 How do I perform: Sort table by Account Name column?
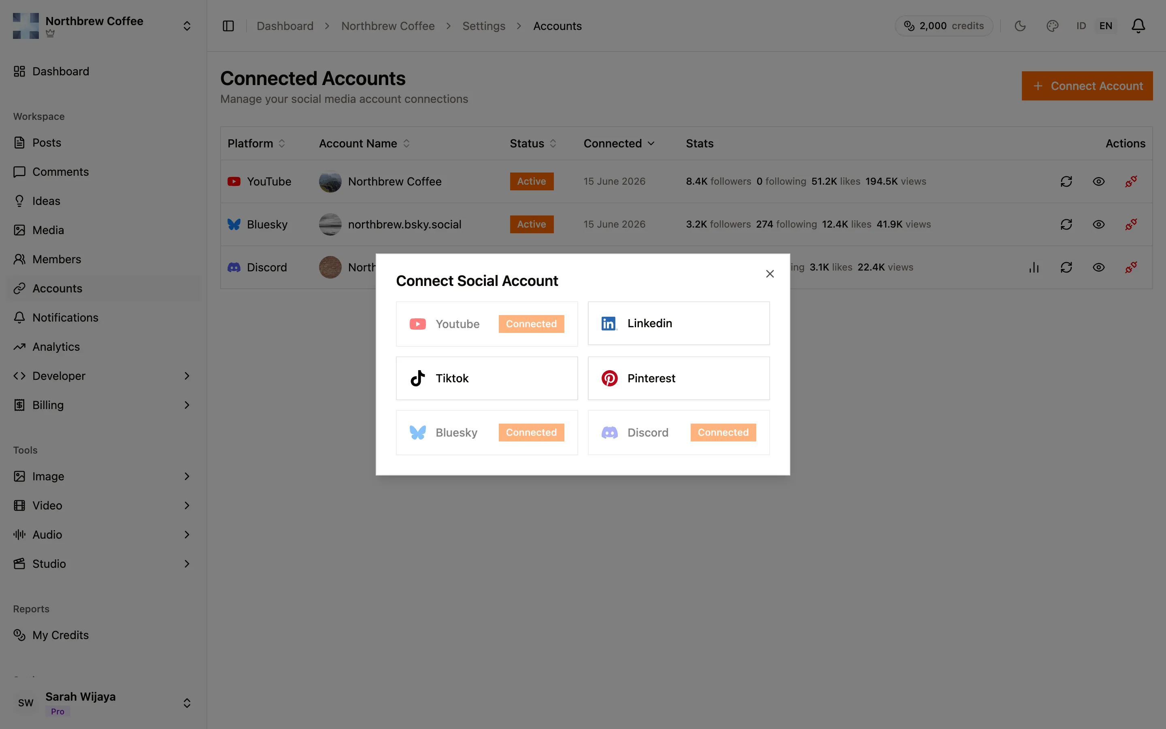click(364, 143)
